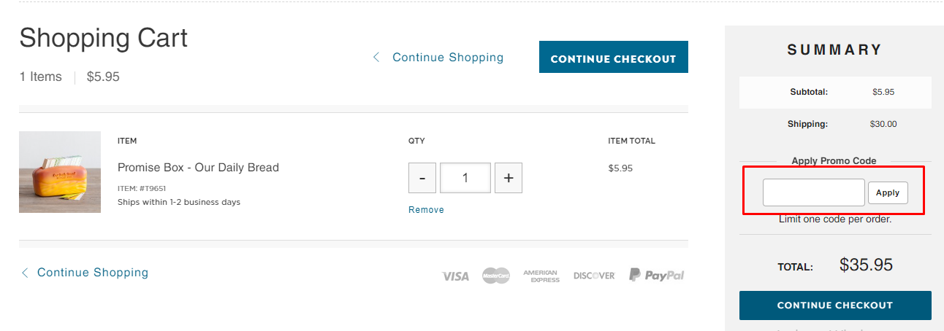Remove Promise Box from cart
The image size is (944, 331).
click(x=426, y=209)
